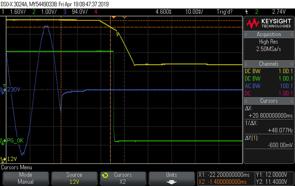Viewport: 295px width, 186px height.
Task: Click the greyed back arrow on Source softkey
Action: click(x=56, y=176)
